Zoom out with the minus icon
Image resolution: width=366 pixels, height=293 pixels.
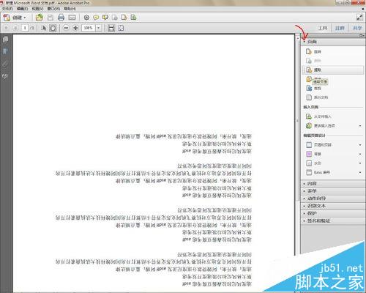(x=66, y=28)
